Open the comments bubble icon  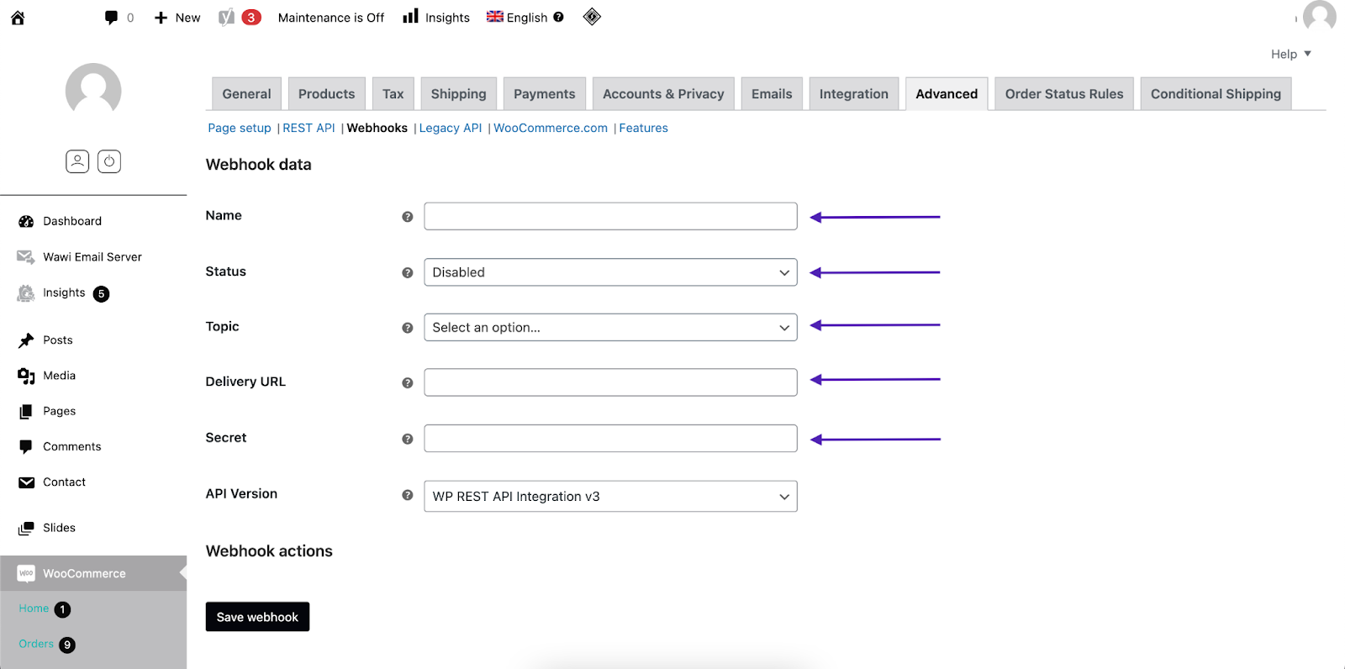coord(111,18)
